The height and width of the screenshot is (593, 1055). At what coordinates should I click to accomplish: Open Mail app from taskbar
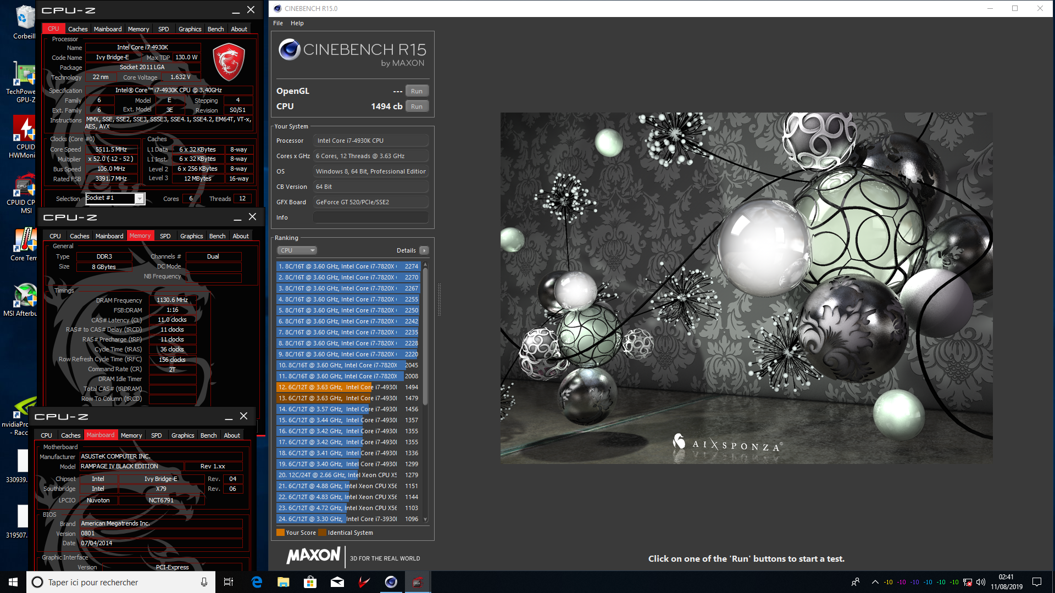click(x=337, y=582)
